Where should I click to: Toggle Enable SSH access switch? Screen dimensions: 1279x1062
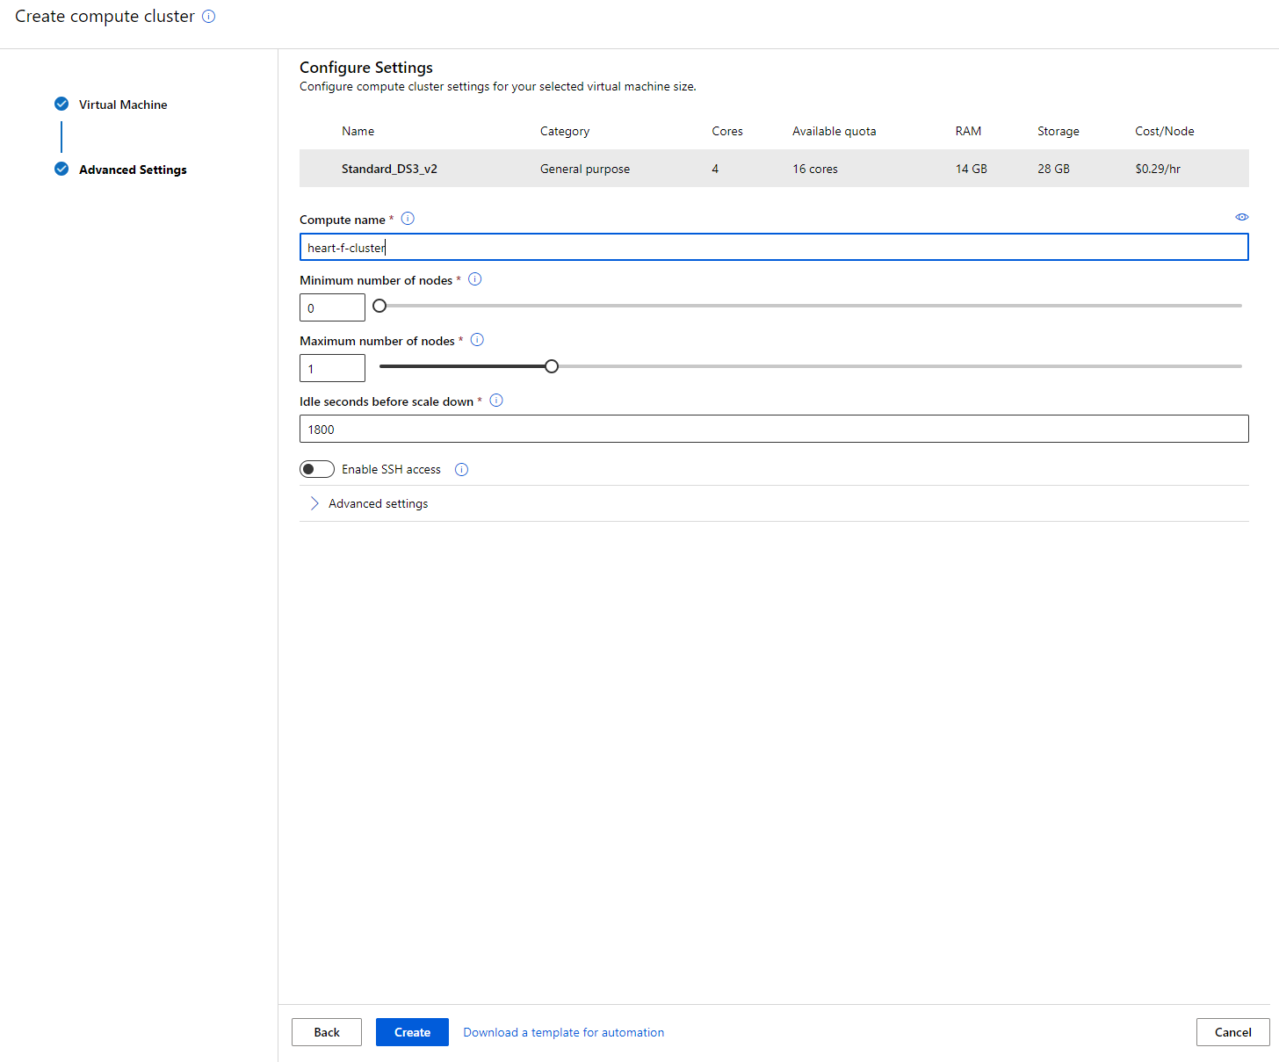coord(317,469)
